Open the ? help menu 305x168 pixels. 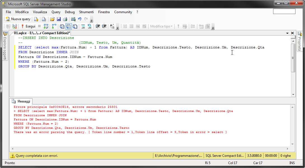137,12
